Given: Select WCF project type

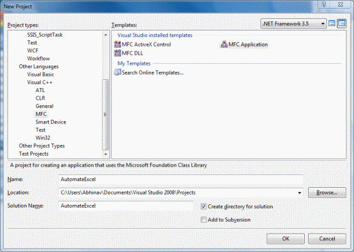Looking at the screenshot, I should pyautogui.click(x=33, y=50).
